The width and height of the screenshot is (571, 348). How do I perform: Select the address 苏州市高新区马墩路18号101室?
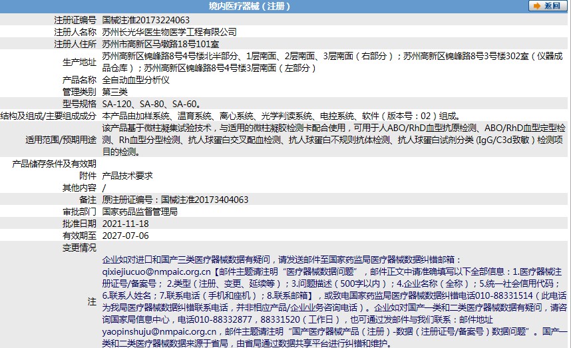coord(160,44)
